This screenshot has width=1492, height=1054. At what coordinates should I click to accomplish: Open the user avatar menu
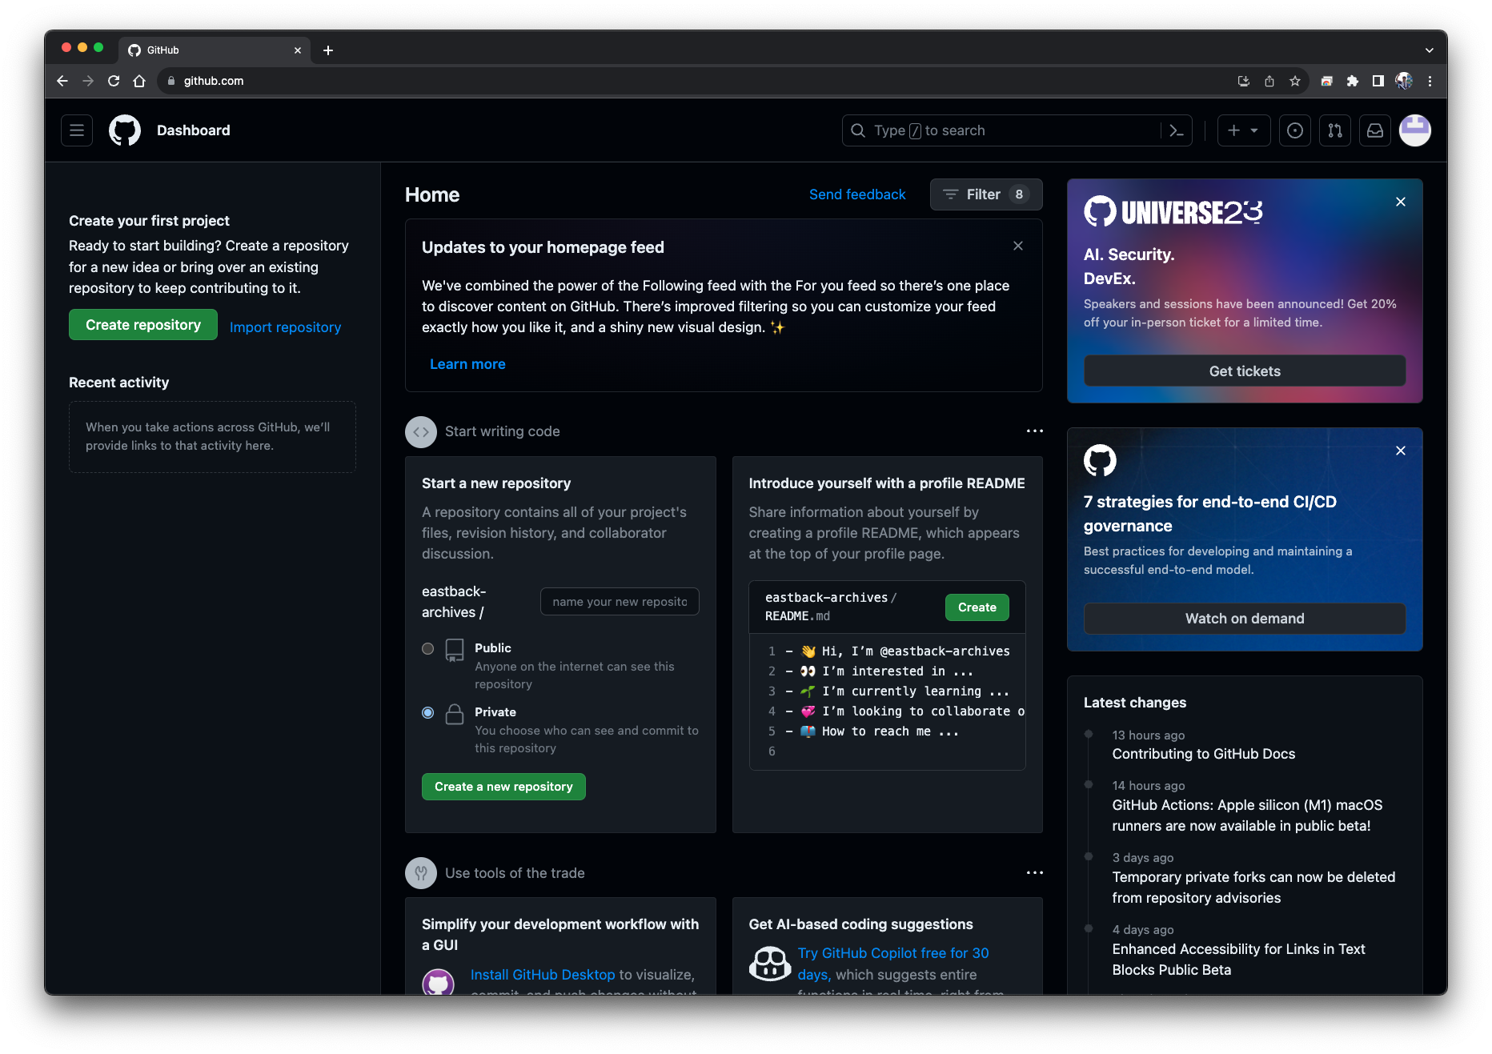point(1415,130)
